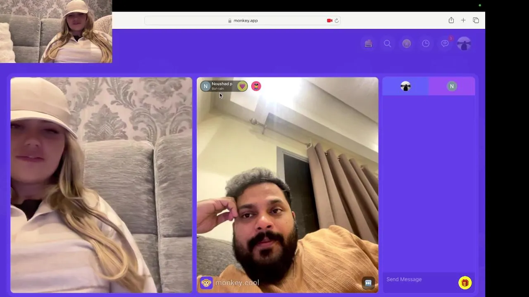Report user with police officer icon
This screenshot has width=529, height=297.
pyautogui.click(x=256, y=86)
